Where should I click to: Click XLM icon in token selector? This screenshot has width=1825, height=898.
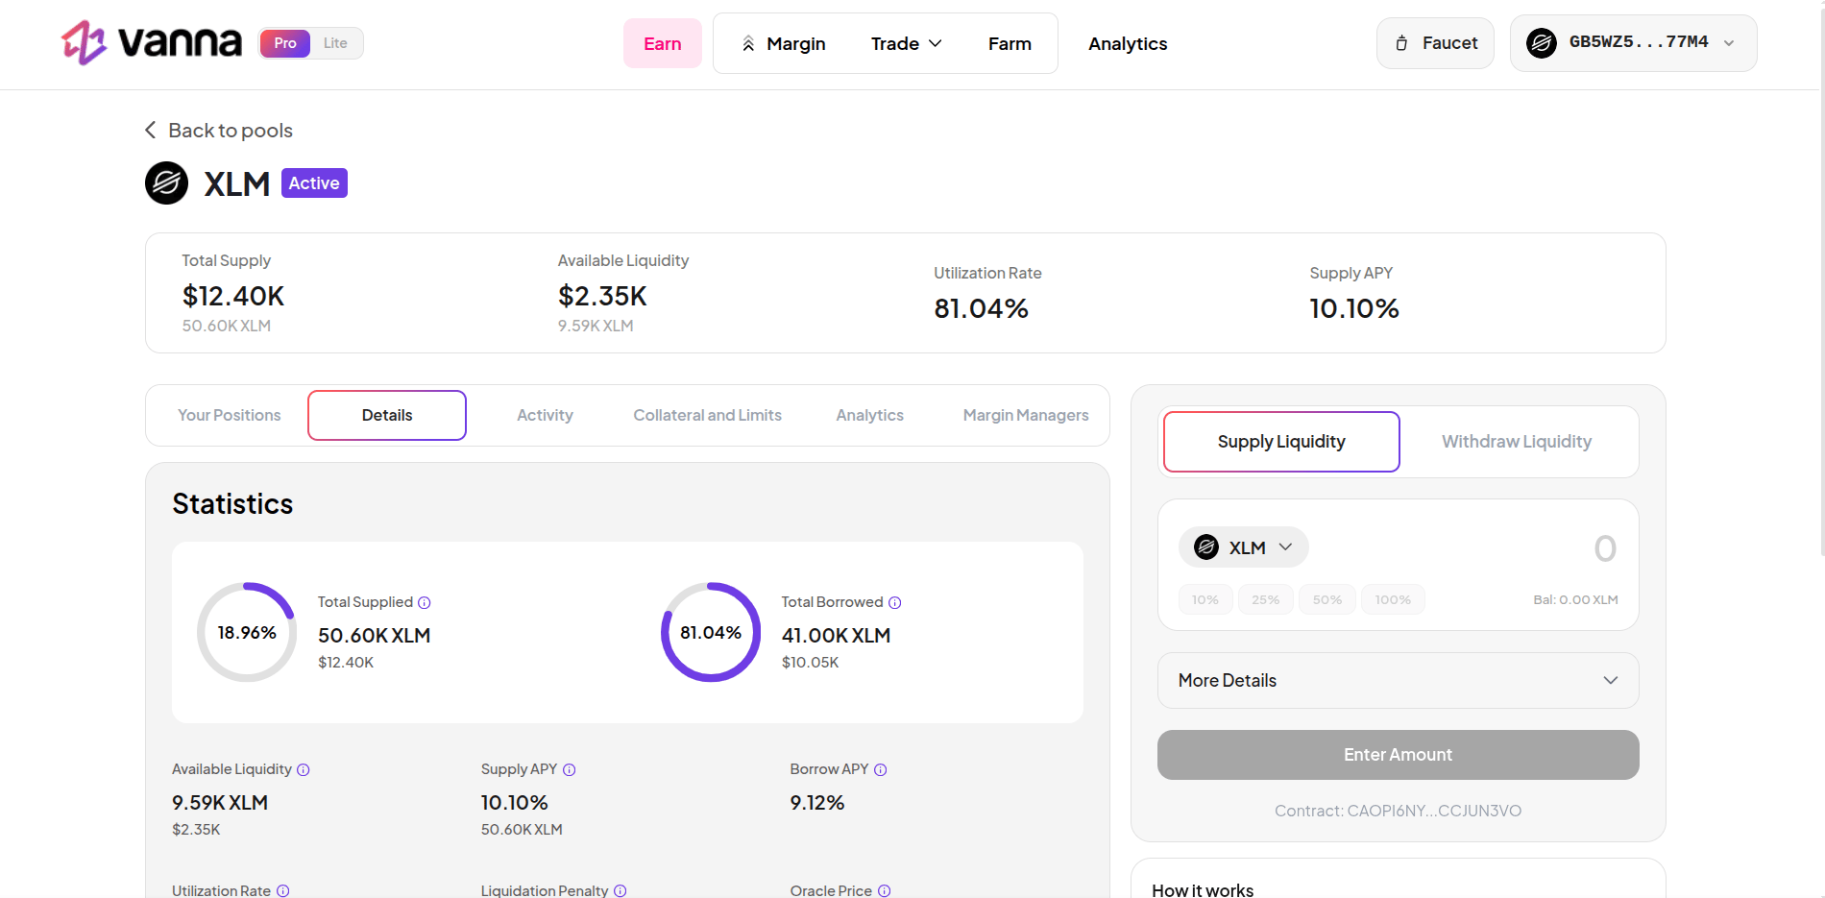tap(1206, 547)
